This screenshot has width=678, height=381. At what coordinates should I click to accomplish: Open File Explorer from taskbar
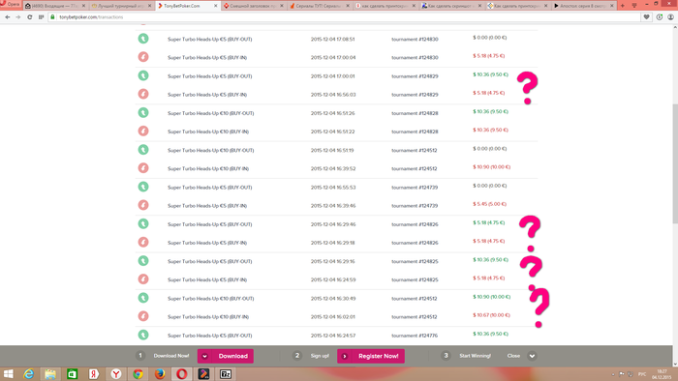tap(50, 373)
